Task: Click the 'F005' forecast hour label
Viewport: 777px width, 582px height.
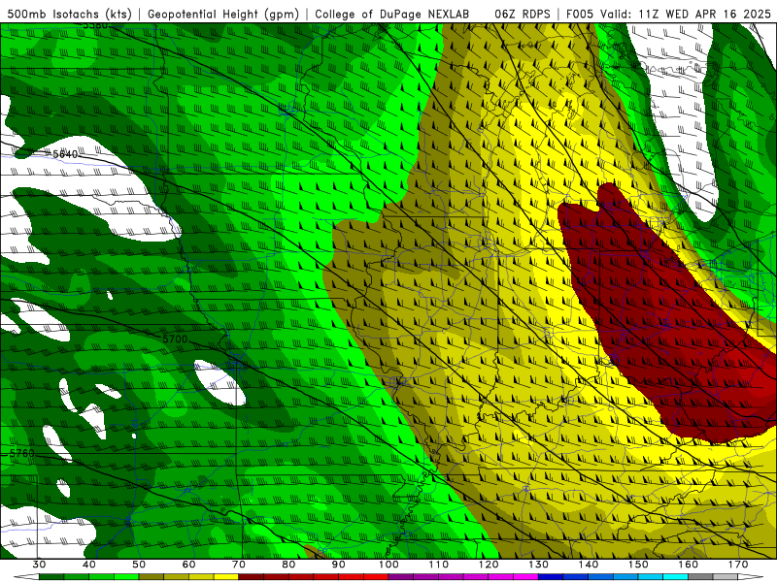Action: point(580,14)
